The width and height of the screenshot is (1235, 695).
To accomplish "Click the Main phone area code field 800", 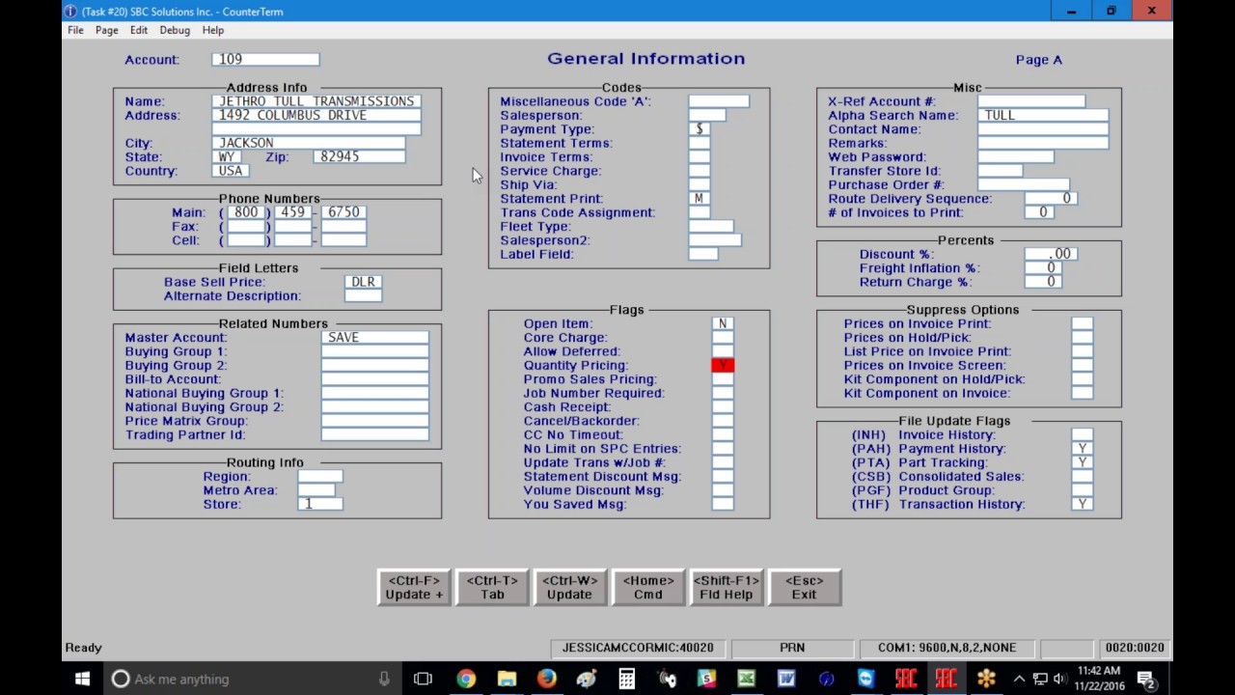I will [x=247, y=212].
